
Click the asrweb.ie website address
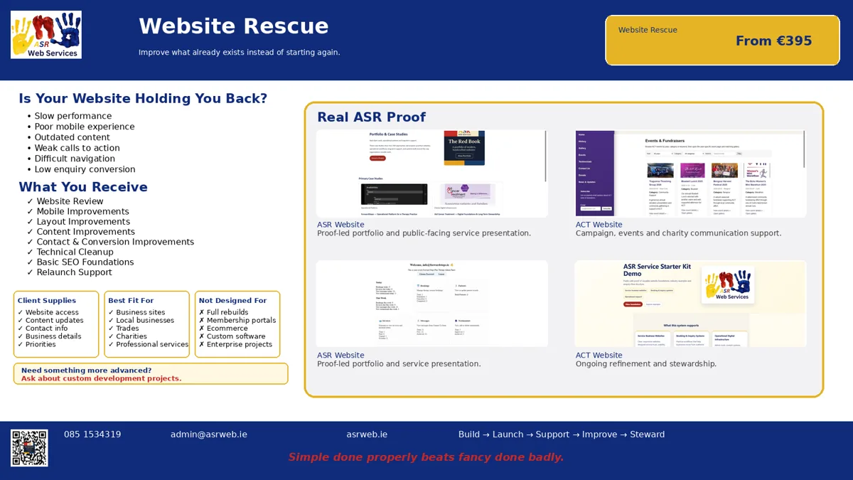(367, 434)
